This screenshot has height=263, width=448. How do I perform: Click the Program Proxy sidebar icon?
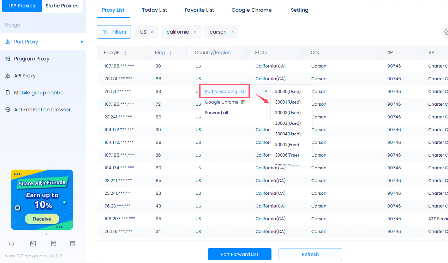tap(8, 59)
